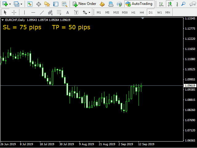Switch to W1 weekly timeframe
The width and height of the screenshot is (197, 148).
(x=159, y=12)
